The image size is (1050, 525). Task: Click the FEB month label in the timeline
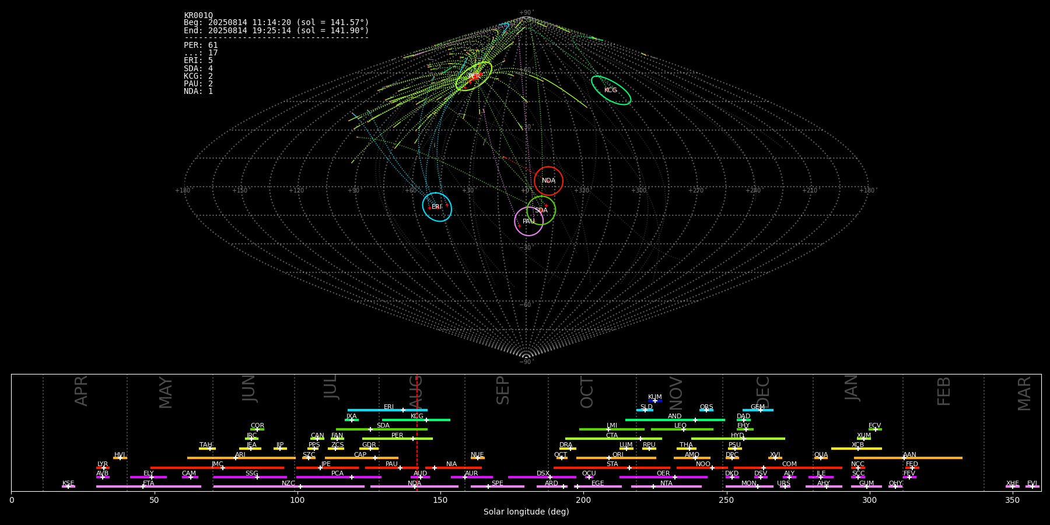[x=944, y=391]
